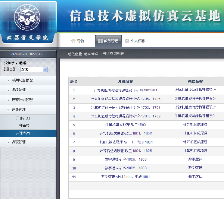
Task: Click the 课程名称 column header
Action: (x=195, y=81)
